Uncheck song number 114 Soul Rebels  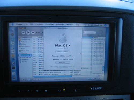[x=39, y=75]
